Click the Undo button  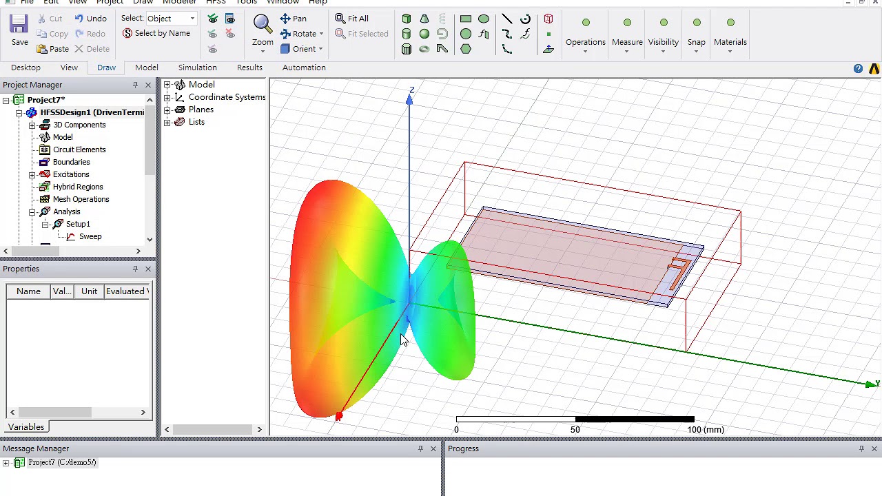point(90,19)
